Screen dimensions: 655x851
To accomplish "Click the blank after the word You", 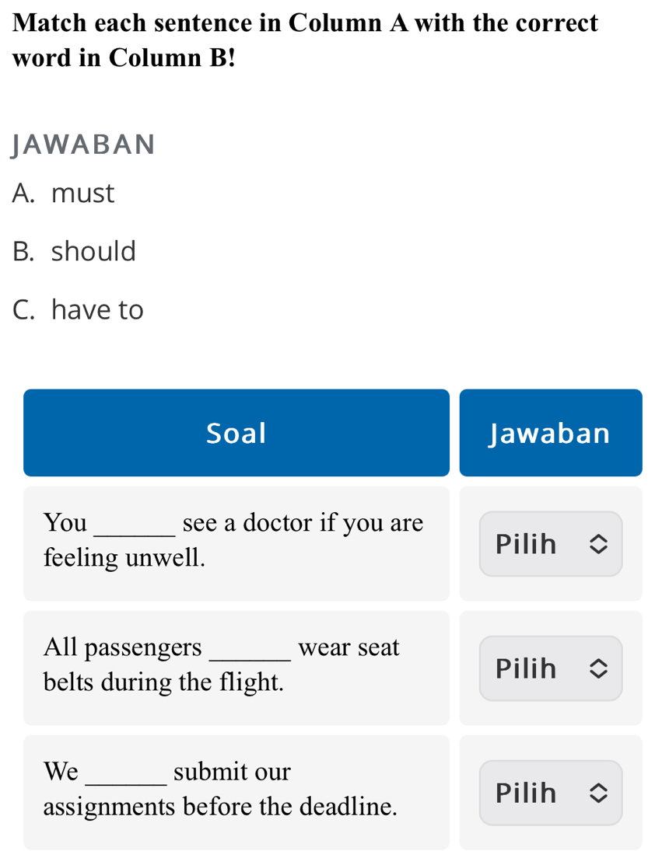I will (x=134, y=527).
